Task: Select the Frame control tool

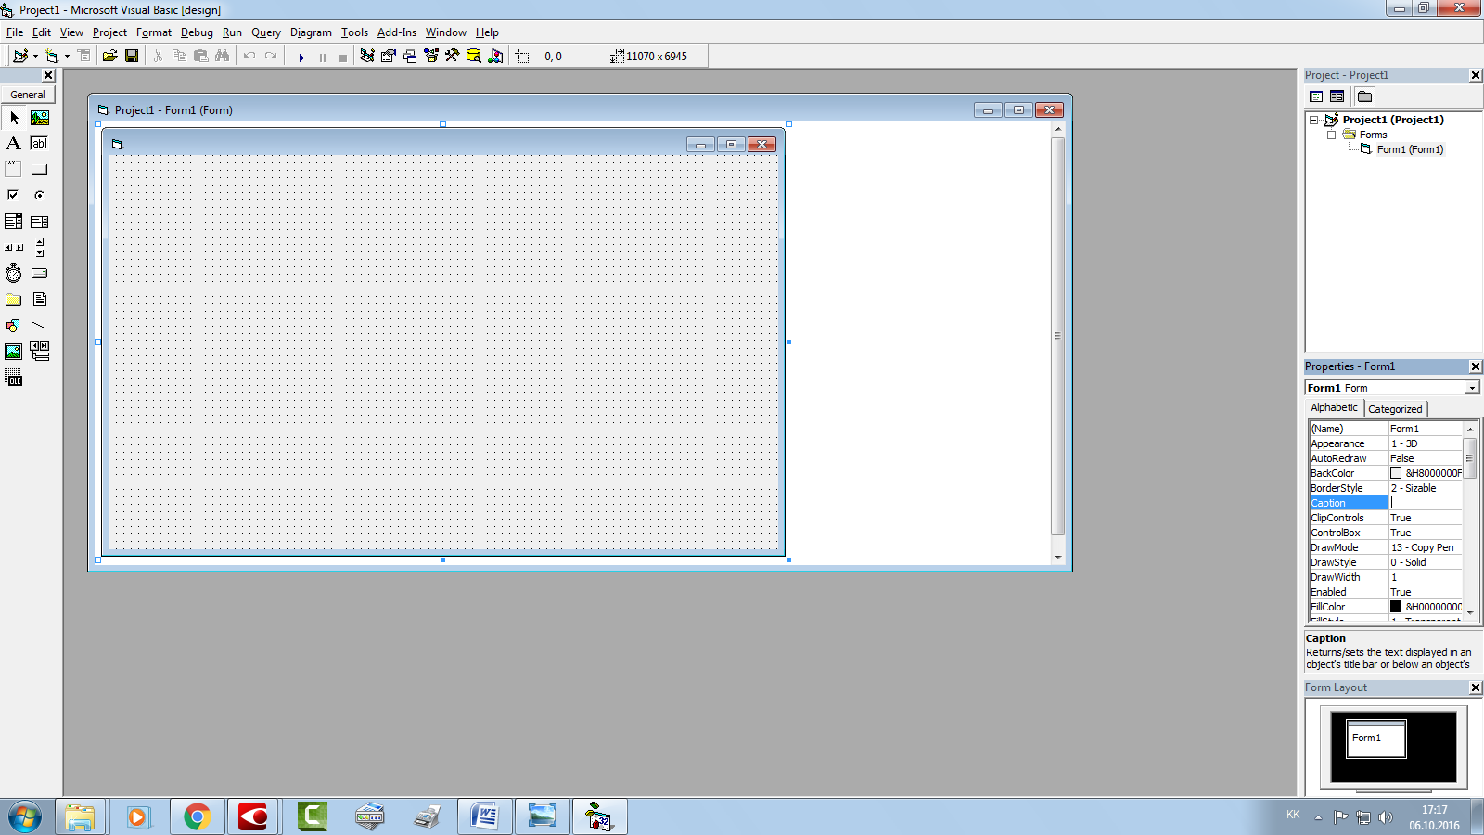Action: click(x=14, y=170)
